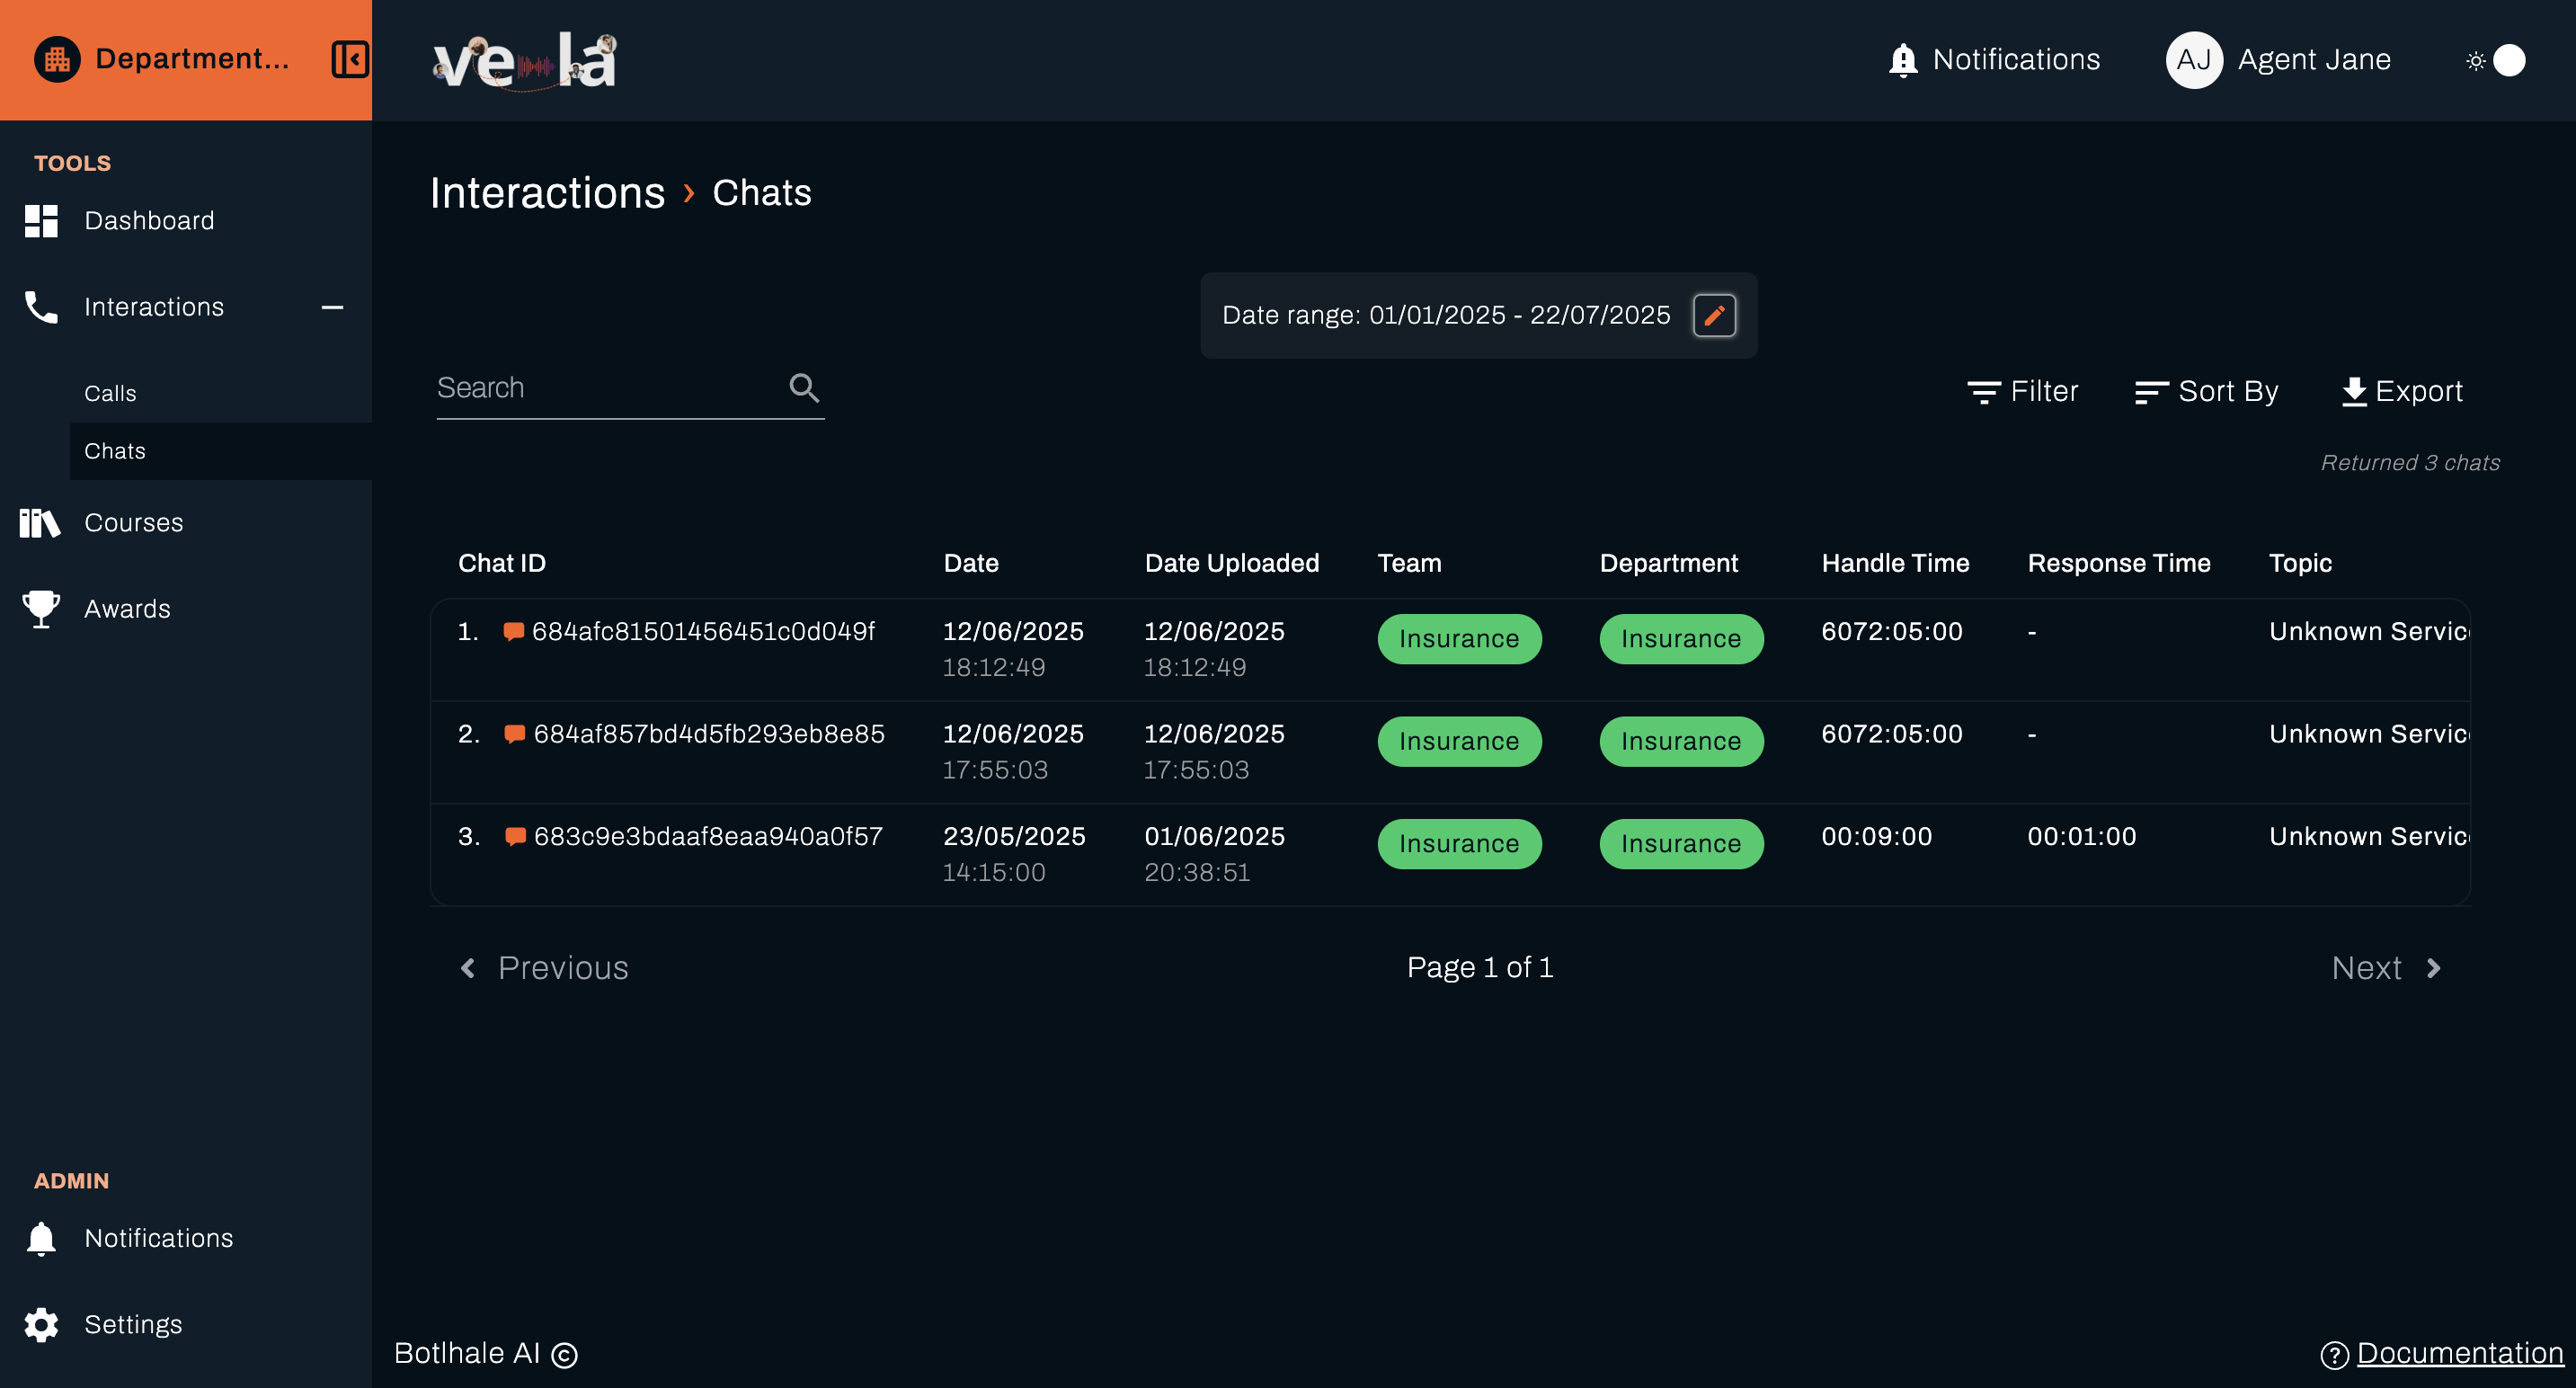Open the Sort By options
This screenshot has width=2576, height=1388.
tap(2206, 391)
